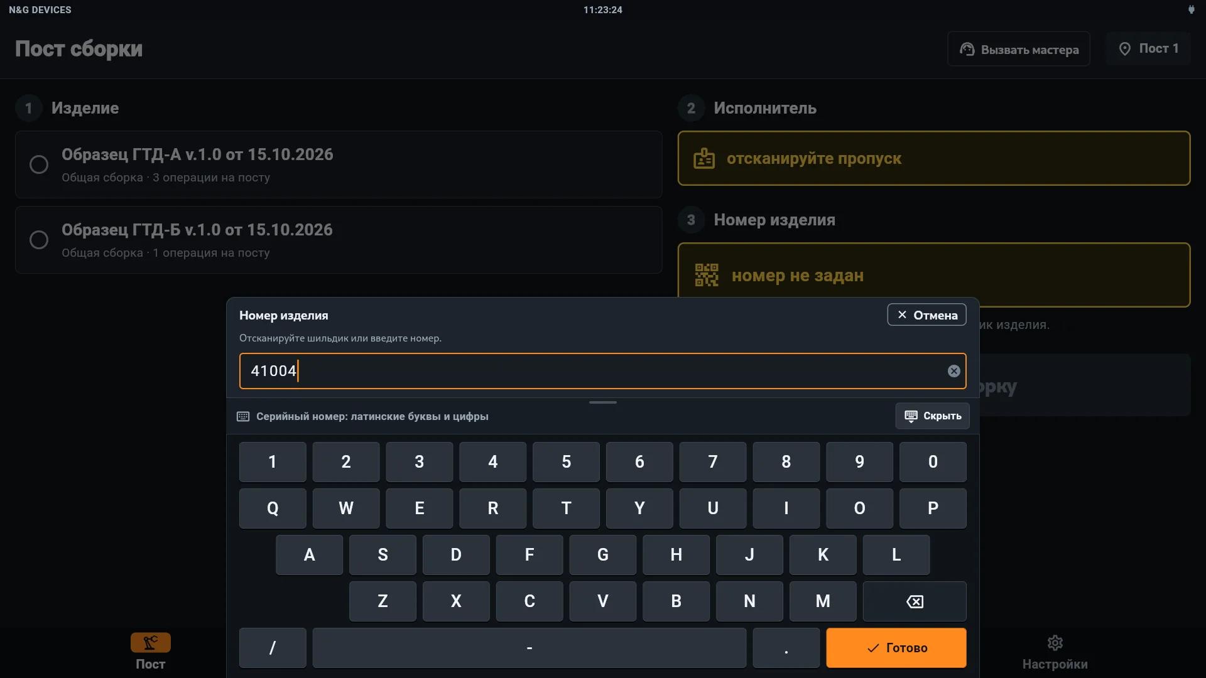
Task: Tap the letter A key
Action: (x=309, y=555)
